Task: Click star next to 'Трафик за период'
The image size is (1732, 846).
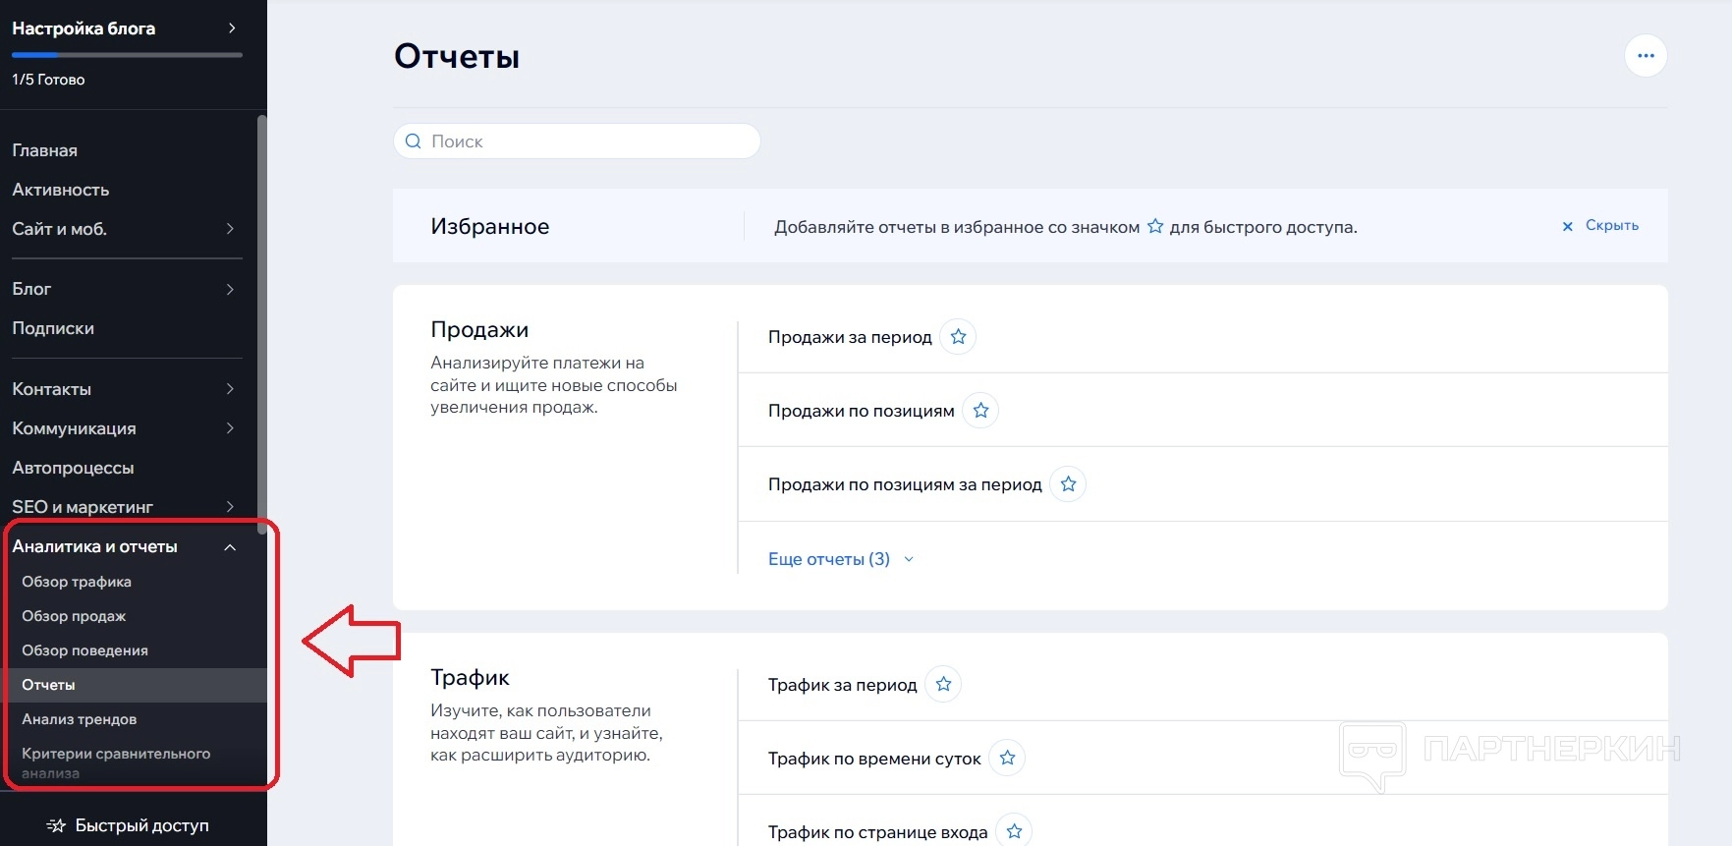Action: click(x=943, y=685)
